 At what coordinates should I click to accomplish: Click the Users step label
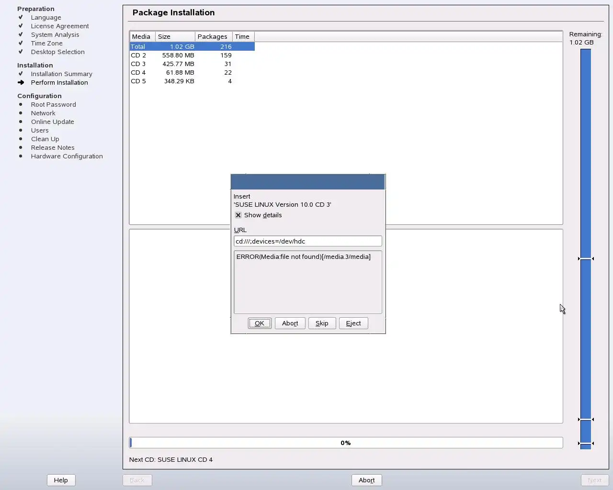(40, 130)
